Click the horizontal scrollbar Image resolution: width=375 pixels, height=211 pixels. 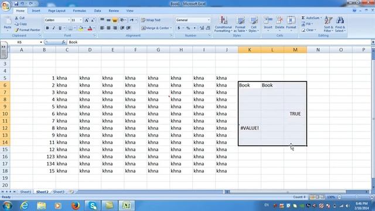pyautogui.click(x=288, y=192)
